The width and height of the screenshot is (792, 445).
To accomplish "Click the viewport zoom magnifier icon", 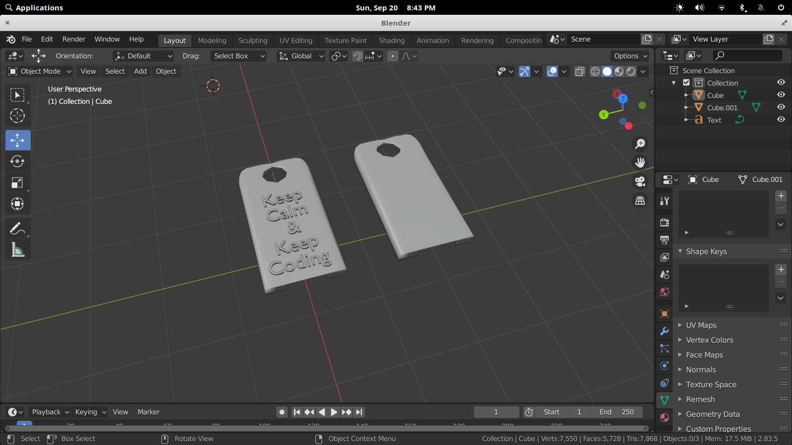I will coord(640,144).
